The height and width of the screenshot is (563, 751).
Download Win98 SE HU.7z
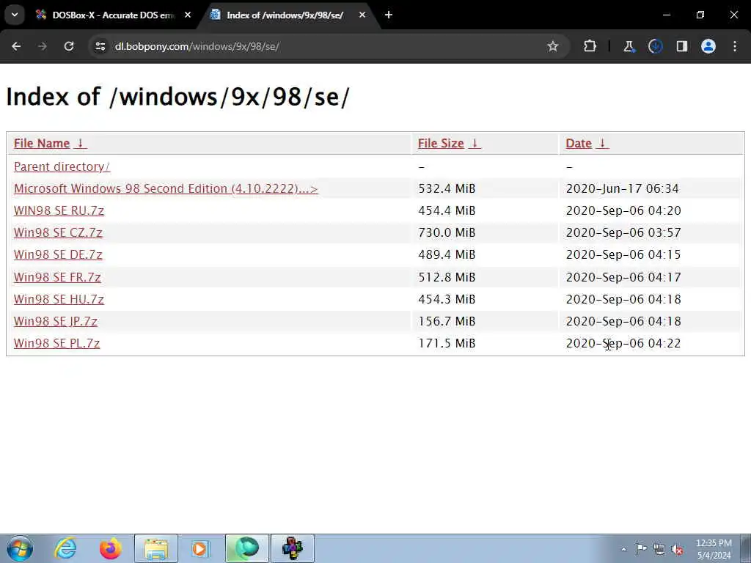pyautogui.click(x=59, y=299)
